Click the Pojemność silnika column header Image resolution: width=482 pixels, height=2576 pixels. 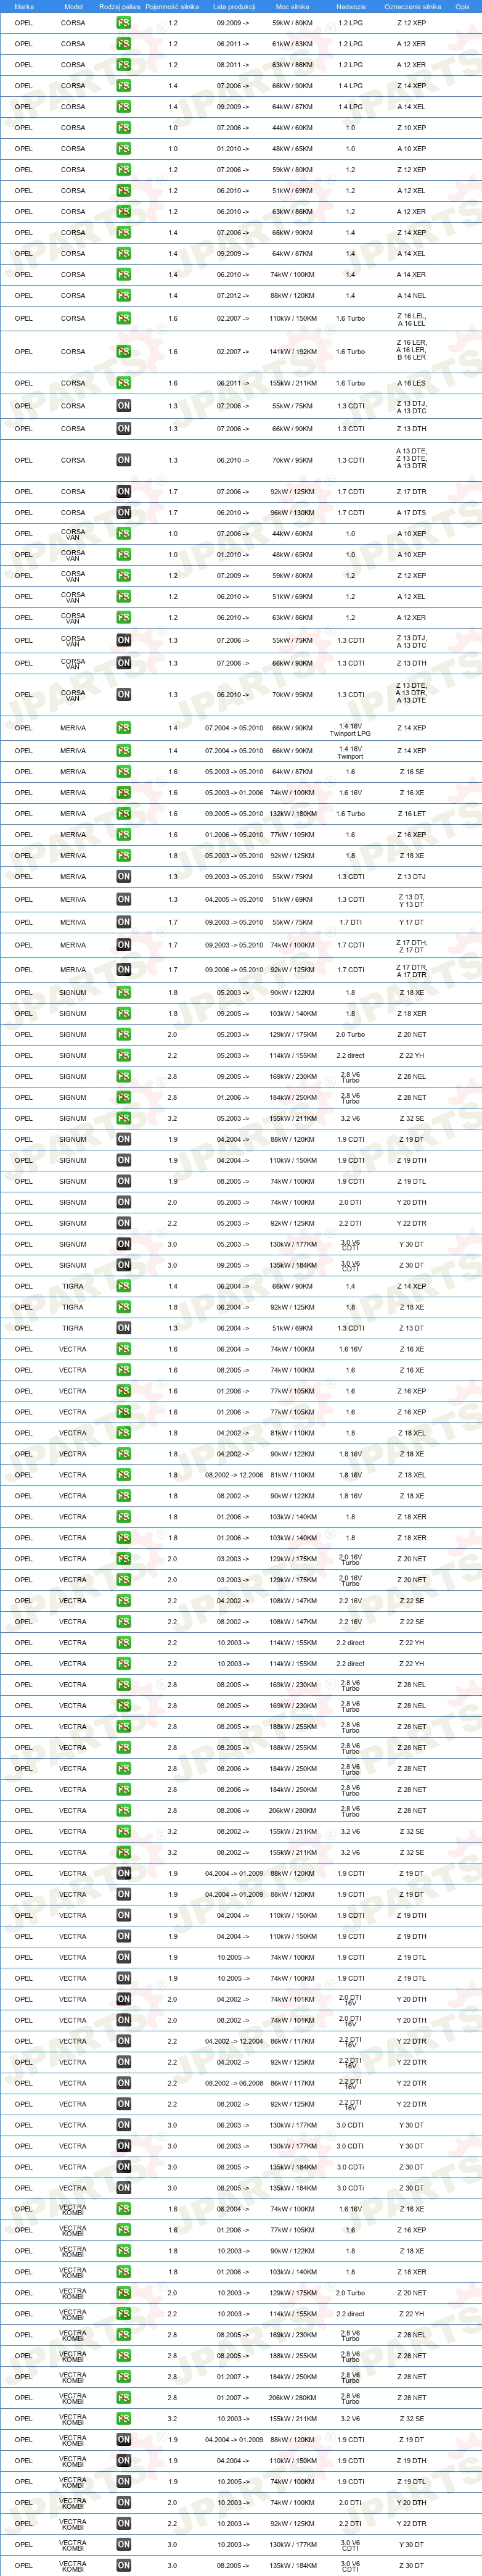pos(172,6)
